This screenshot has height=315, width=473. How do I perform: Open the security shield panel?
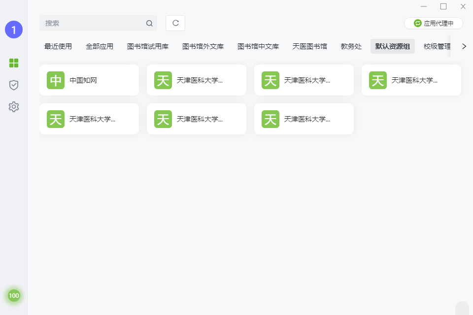coord(14,85)
